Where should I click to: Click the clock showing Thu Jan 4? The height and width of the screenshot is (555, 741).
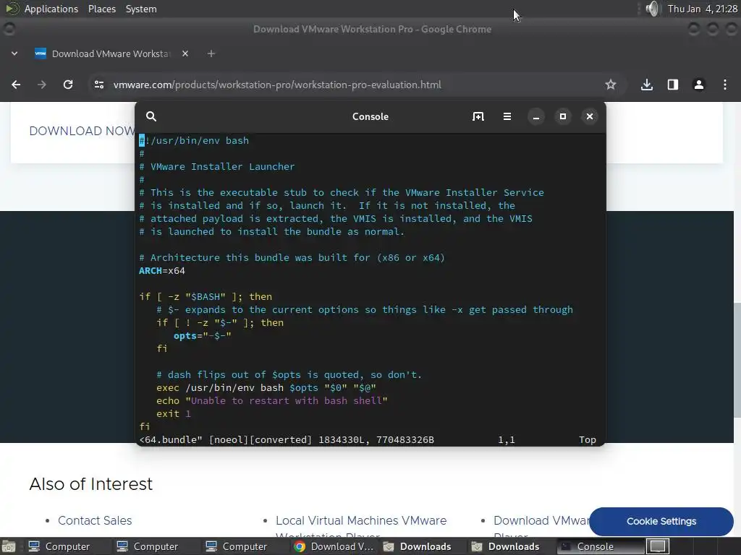pyautogui.click(x=702, y=9)
